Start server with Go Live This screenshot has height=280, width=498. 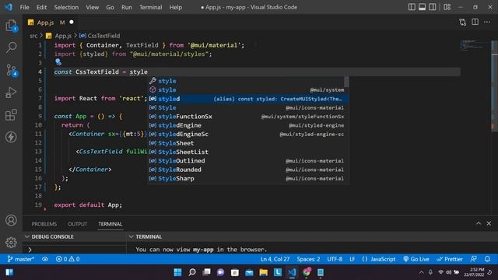(x=416, y=259)
